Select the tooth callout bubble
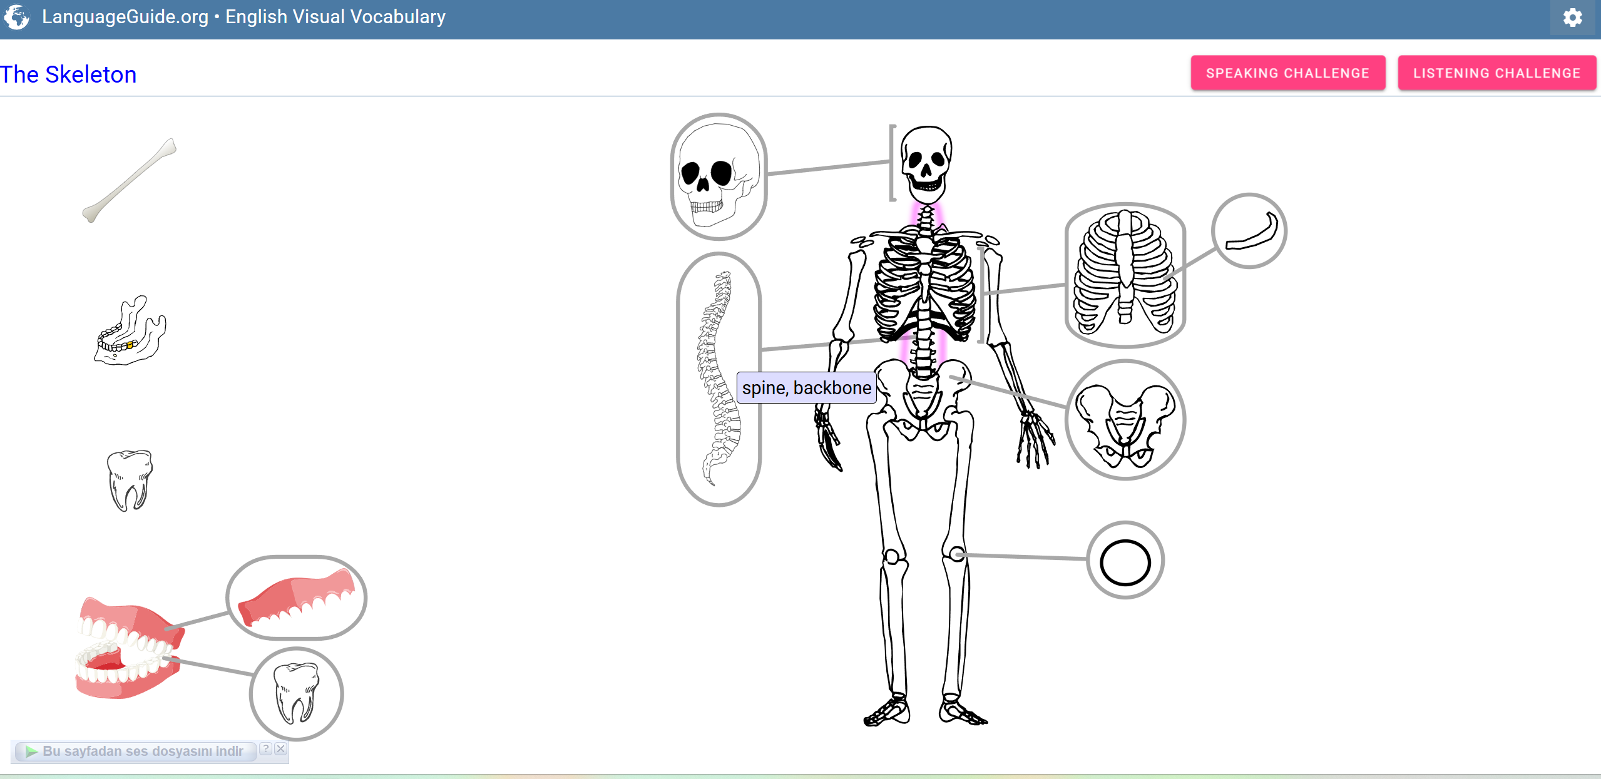 [x=296, y=694]
